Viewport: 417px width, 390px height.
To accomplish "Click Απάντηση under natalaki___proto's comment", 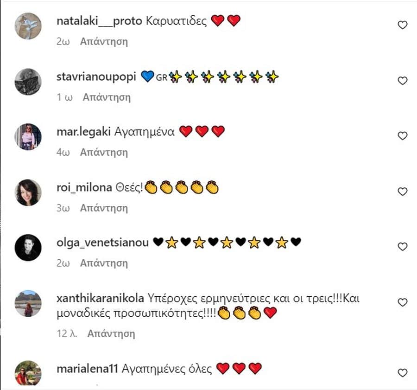I will point(104,42).
